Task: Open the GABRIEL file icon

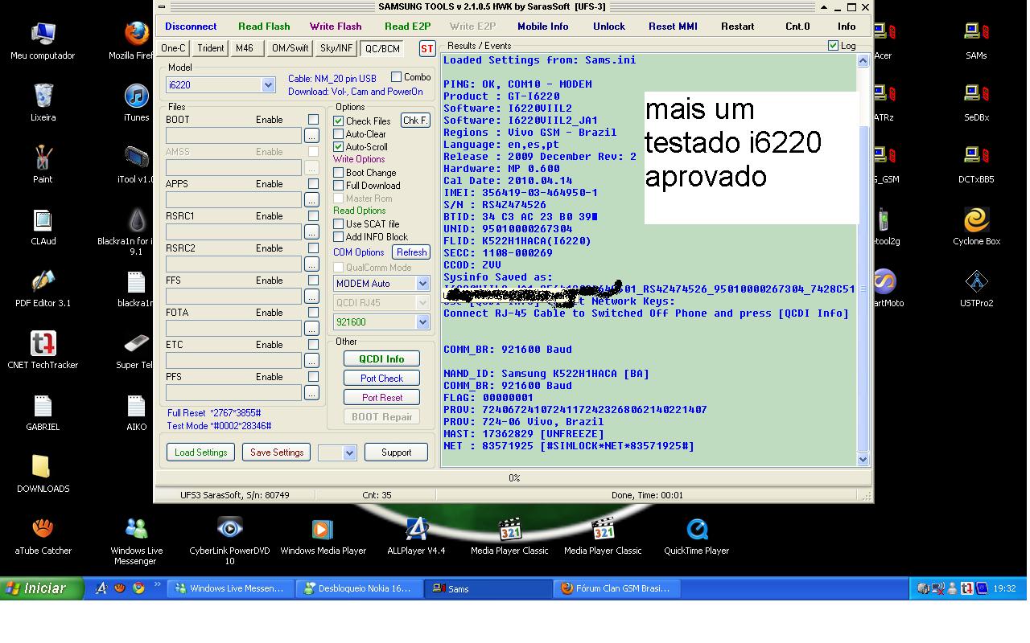Action: (x=43, y=412)
